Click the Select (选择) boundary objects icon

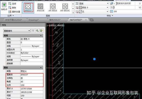10,4
